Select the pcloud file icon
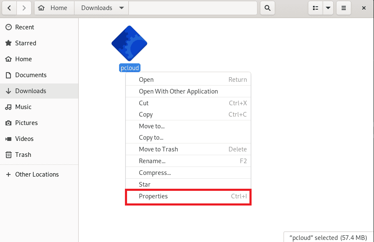374x242 pixels. tap(129, 43)
